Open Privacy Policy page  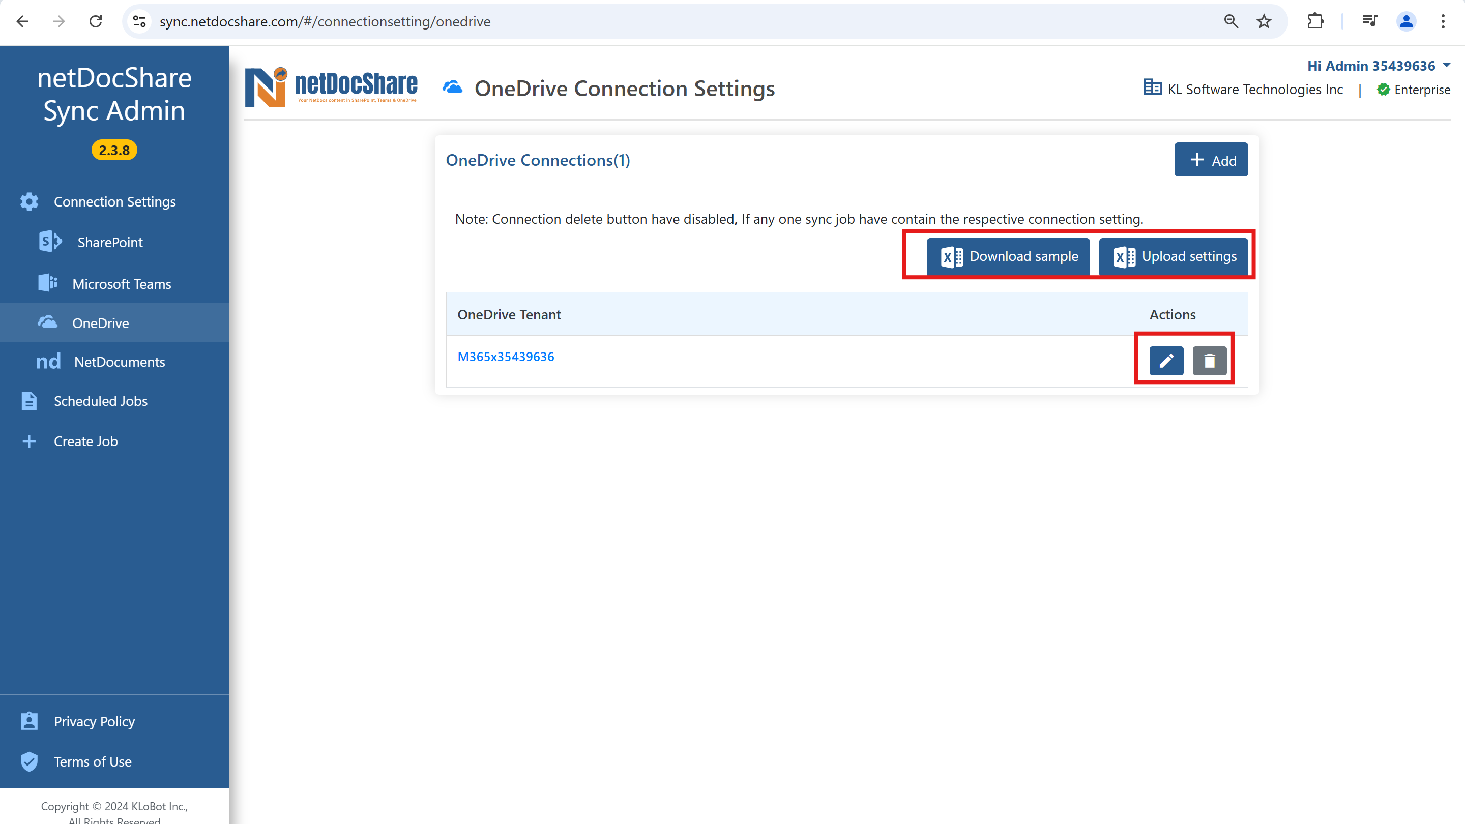[95, 721]
